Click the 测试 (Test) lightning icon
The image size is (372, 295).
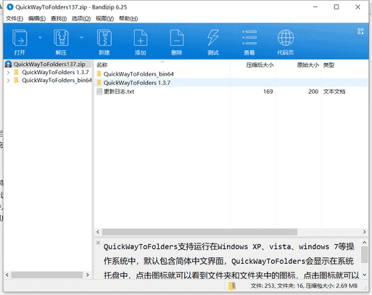click(213, 38)
